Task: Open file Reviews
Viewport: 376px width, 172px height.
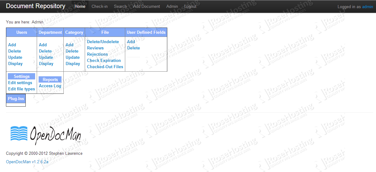Action: coord(95,48)
